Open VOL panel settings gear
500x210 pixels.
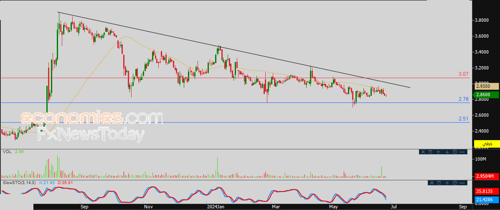[455, 152]
